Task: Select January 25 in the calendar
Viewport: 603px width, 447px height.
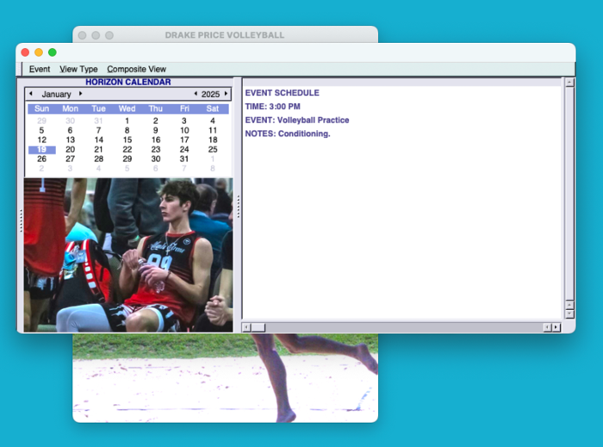Action: [213, 149]
